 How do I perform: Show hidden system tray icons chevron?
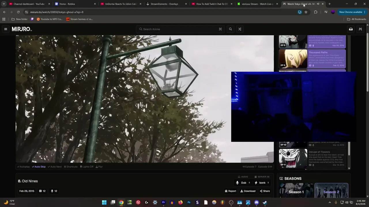tap(330, 202)
